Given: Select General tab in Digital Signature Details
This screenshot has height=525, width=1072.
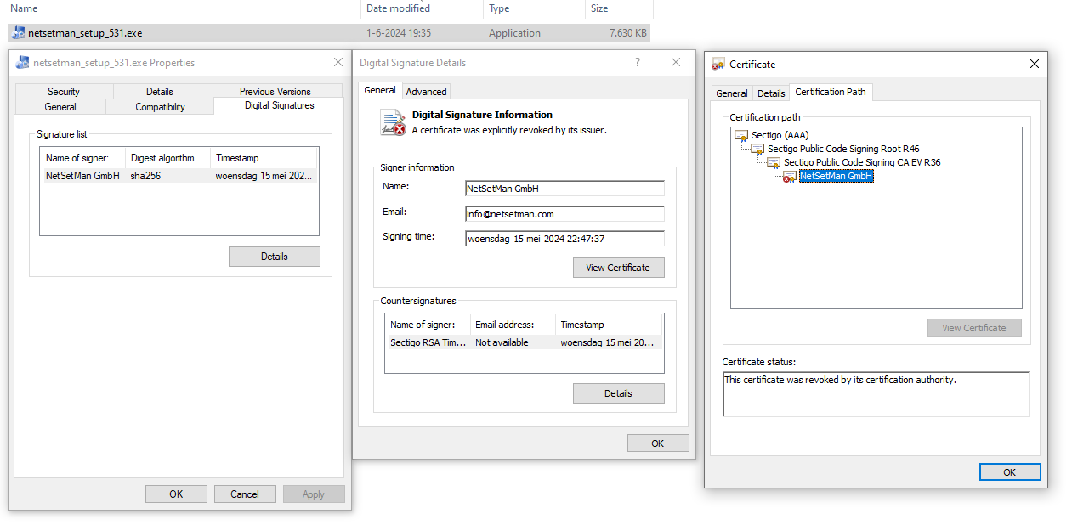Looking at the screenshot, I should (380, 90).
